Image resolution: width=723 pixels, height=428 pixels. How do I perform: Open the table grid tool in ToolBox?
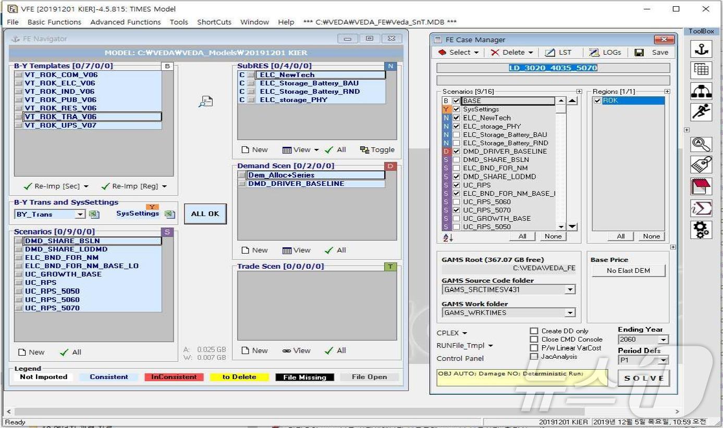(x=701, y=70)
